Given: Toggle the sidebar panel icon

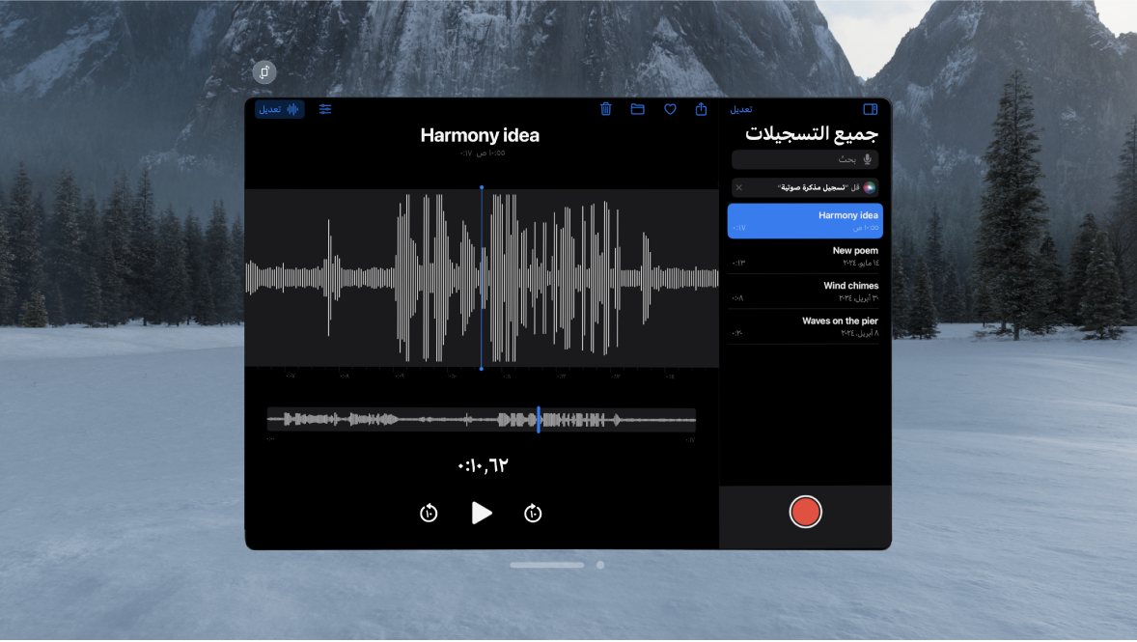Looking at the screenshot, I should pos(871,109).
